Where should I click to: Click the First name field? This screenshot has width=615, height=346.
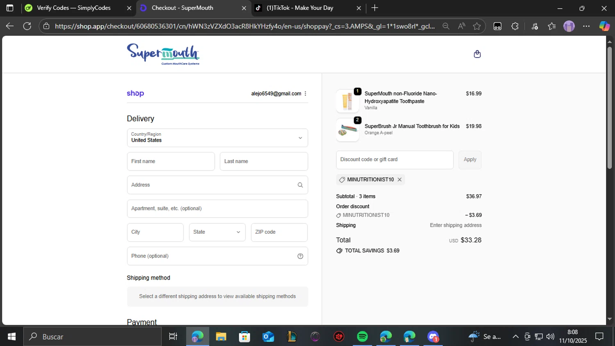click(171, 162)
